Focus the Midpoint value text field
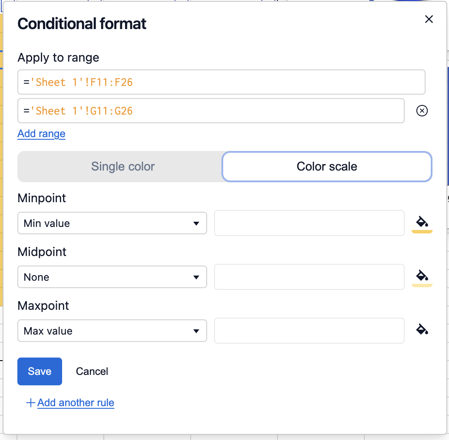This screenshot has height=440, width=449. (x=309, y=277)
